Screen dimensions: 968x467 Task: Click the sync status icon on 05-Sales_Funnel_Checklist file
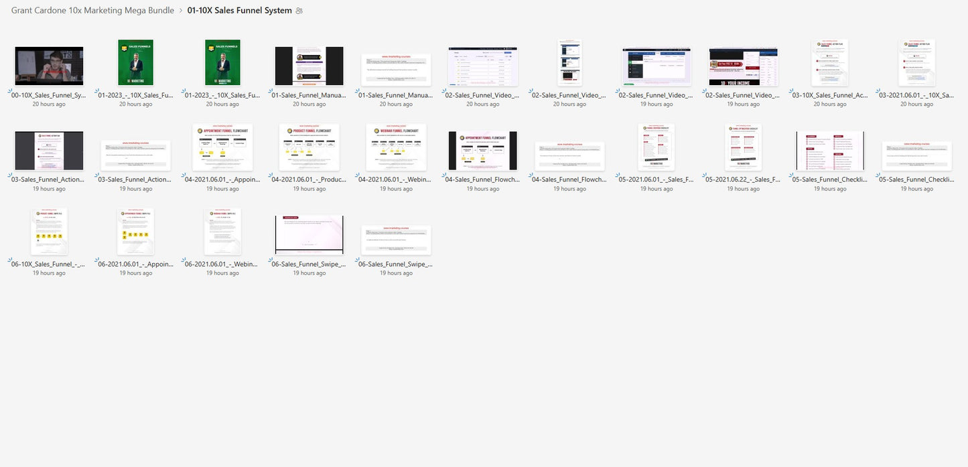click(x=790, y=176)
